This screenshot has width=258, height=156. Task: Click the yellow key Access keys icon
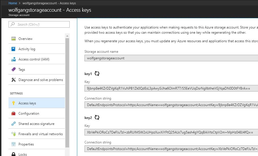click(13, 103)
